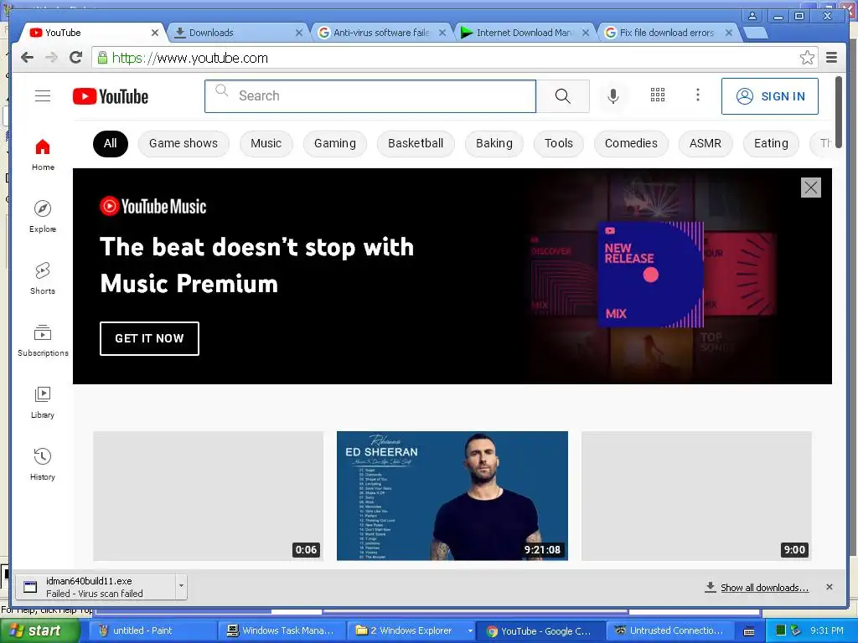
Task: Close the Downloads tab
Action: (299, 33)
